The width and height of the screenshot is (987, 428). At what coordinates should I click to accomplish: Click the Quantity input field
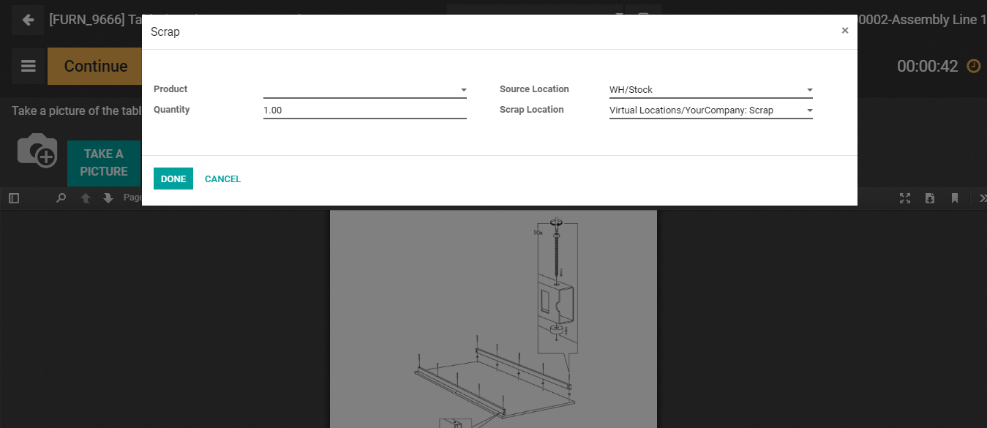[365, 110]
